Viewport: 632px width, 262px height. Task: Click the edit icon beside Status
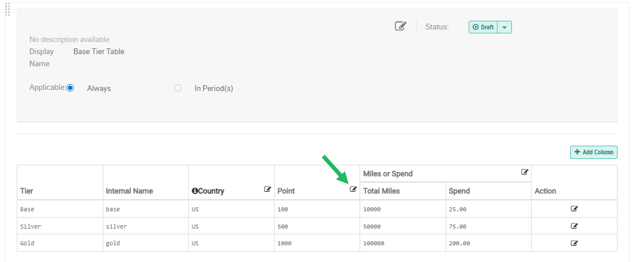(401, 26)
